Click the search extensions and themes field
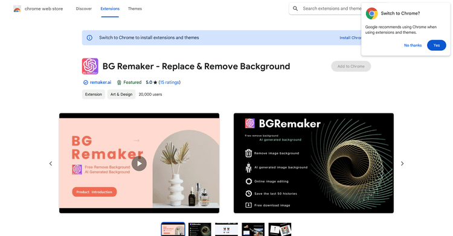Image resolution: width=453 pixels, height=236 pixels. [332, 8]
